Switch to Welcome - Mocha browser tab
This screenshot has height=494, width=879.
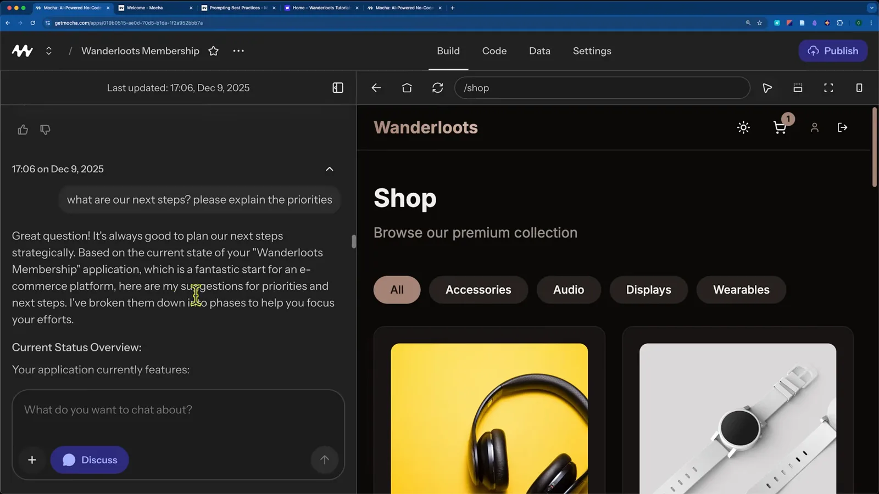[154, 8]
